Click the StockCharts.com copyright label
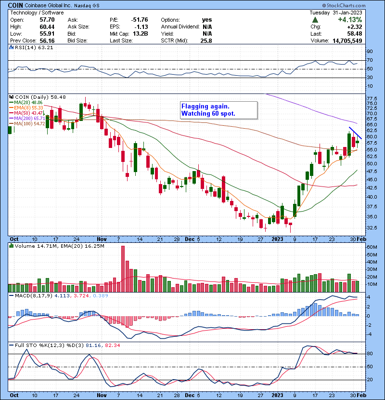This screenshot has width=385, height=400. 344,5
